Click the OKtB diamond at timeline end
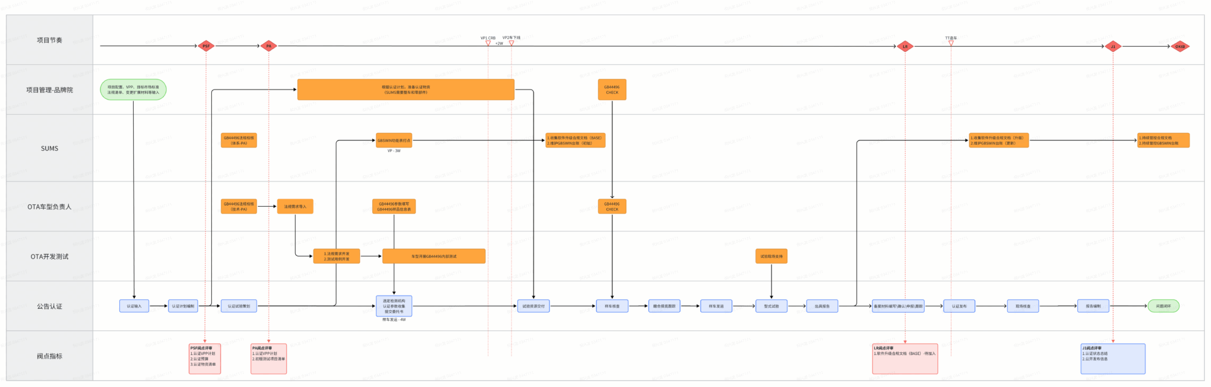Screen dimensions: 1211x387 tap(1180, 47)
